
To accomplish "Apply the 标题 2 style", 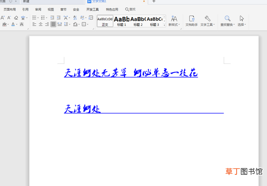I will 138,21.
